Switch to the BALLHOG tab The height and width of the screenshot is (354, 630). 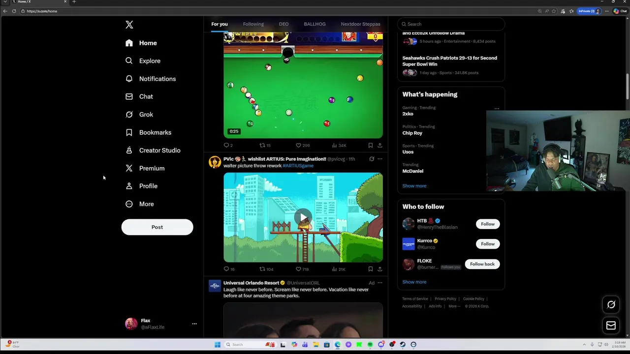point(315,24)
